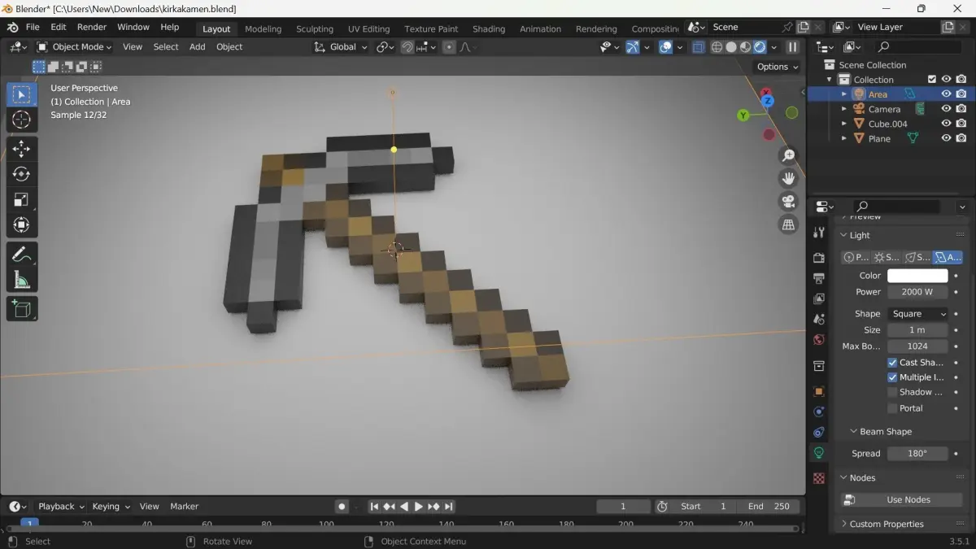This screenshot has width=976, height=549.
Task: Click the zoom view magnifier gizmo
Action: (x=788, y=155)
